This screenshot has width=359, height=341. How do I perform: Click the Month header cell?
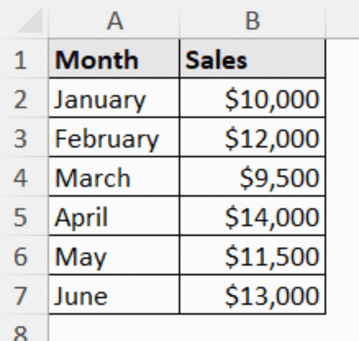coord(114,59)
